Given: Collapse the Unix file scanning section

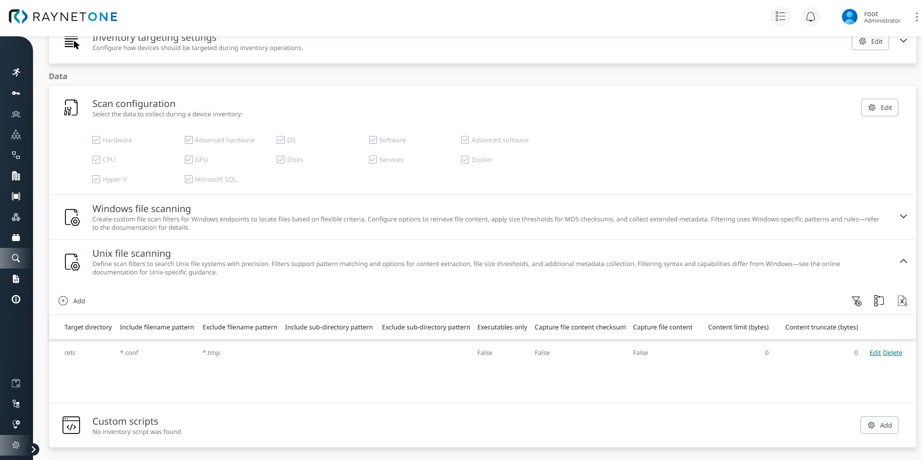Looking at the screenshot, I should [903, 261].
